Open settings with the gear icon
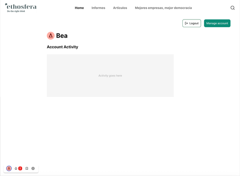This screenshot has height=176, width=240. [x=33, y=168]
